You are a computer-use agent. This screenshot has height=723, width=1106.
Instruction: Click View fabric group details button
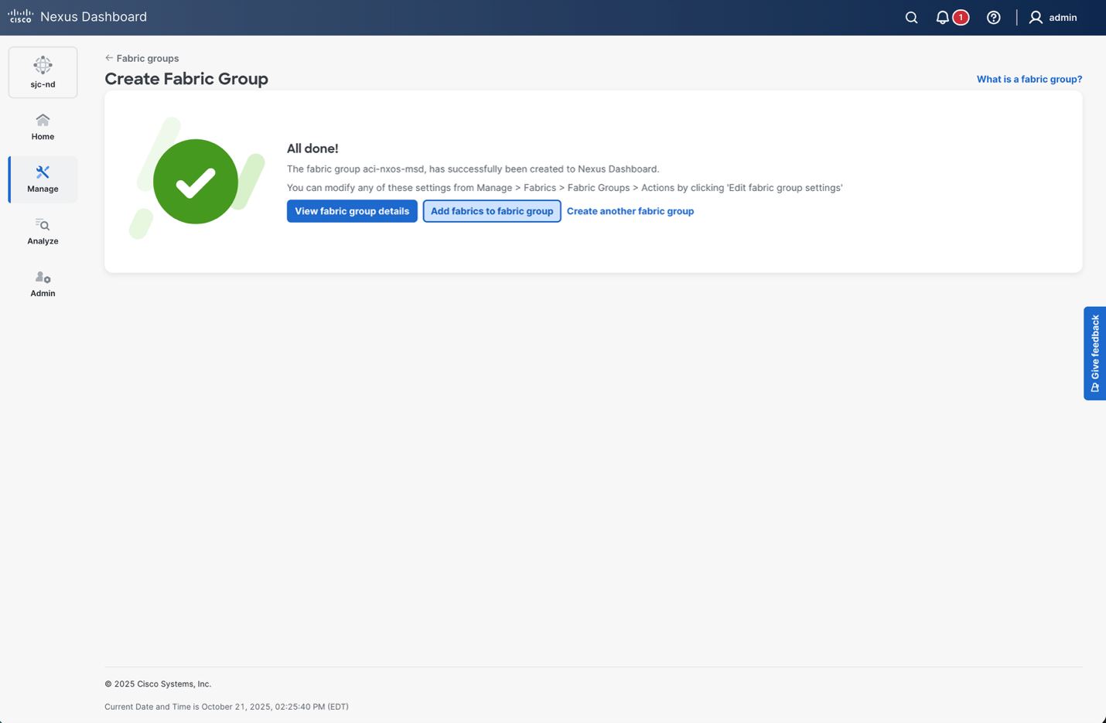[x=352, y=211]
